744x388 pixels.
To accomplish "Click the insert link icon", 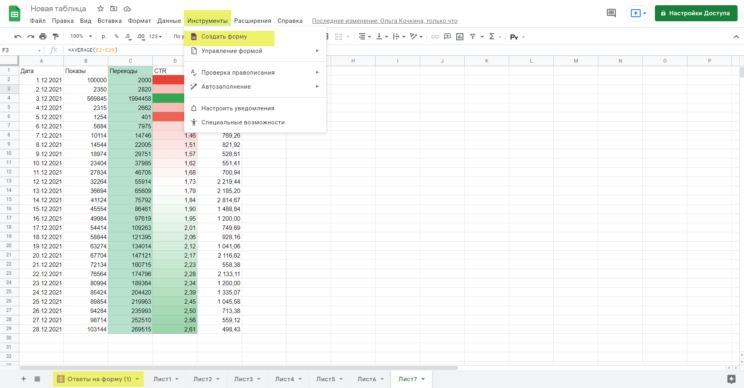I will pyautogui.click(x=435, y=37).
